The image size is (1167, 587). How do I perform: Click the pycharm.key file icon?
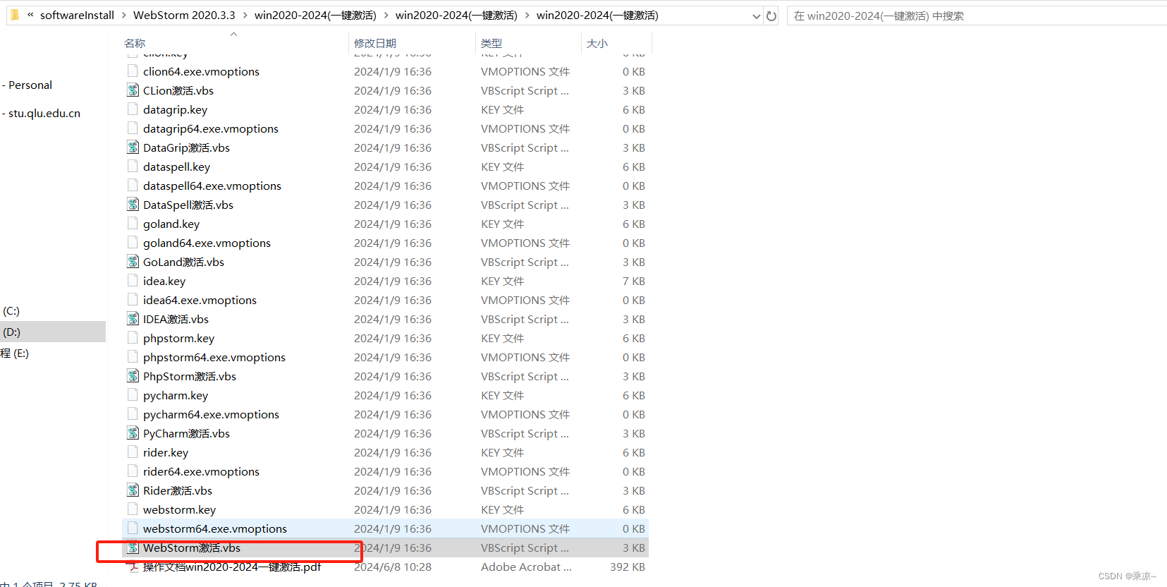133,394
